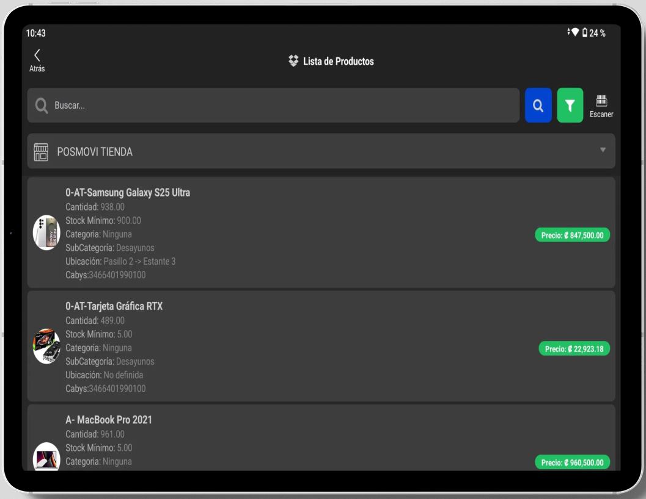Select the magnifier icon inside the search bar
The width and height of the screenshot is (646, 499).
(41, 105)
